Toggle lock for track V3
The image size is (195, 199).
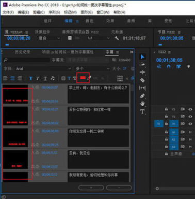pyautogui.click(x=166, y=109)
